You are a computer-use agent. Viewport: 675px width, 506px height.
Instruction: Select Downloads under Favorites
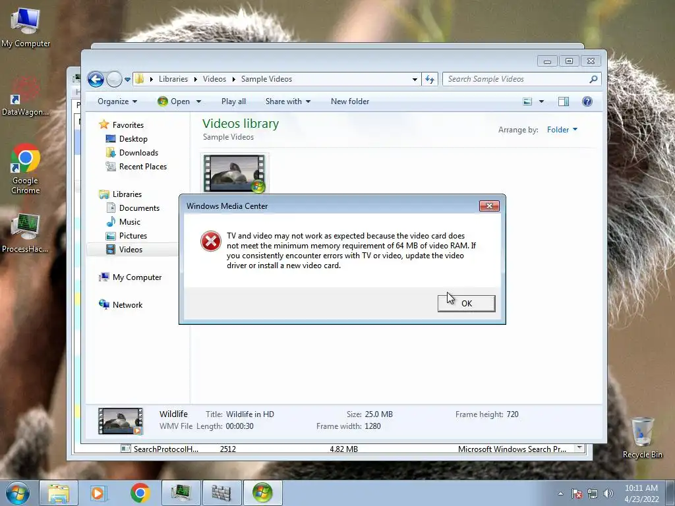click(x=138, y=153)
